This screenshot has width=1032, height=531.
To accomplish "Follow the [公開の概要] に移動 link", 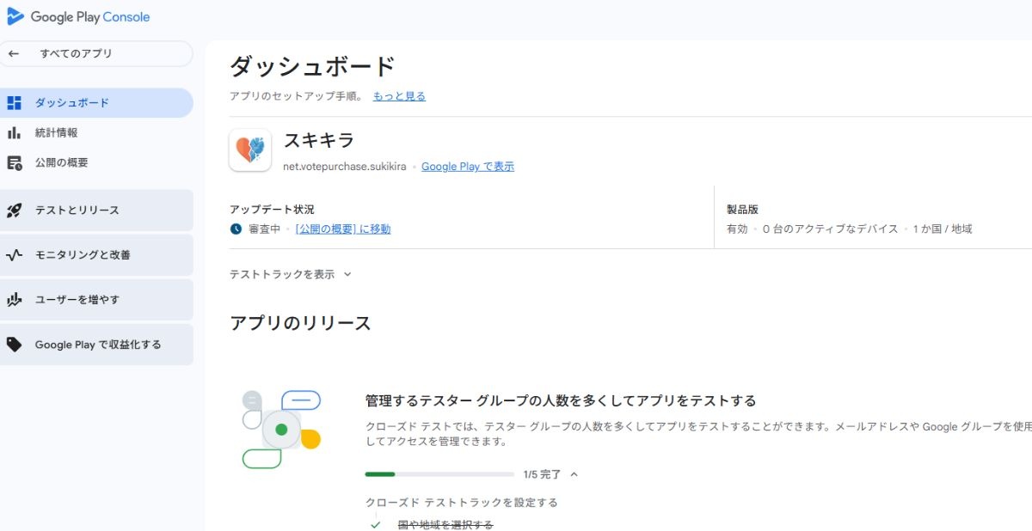I will pyautogui.click(x=342, y=229).
